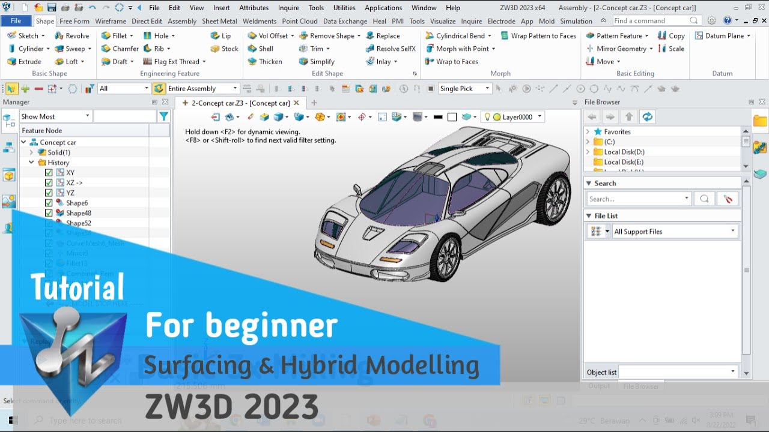Select the Shell tool
769x432 pixels.
click(260, 49)
